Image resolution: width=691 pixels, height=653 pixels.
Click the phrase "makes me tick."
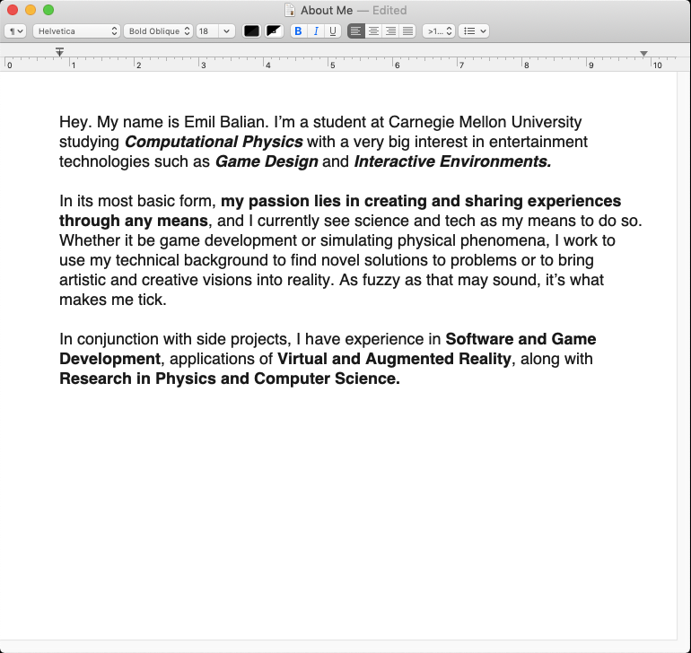click(113, 300)
